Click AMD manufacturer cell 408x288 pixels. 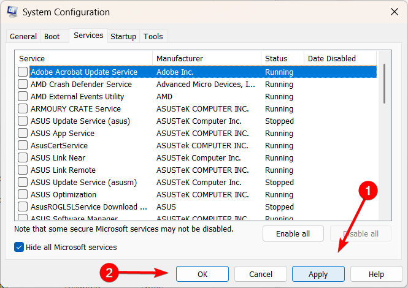(164, 96)
